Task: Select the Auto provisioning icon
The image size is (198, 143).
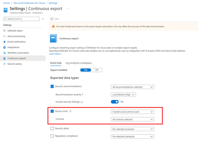Action: tap(5, 36)
